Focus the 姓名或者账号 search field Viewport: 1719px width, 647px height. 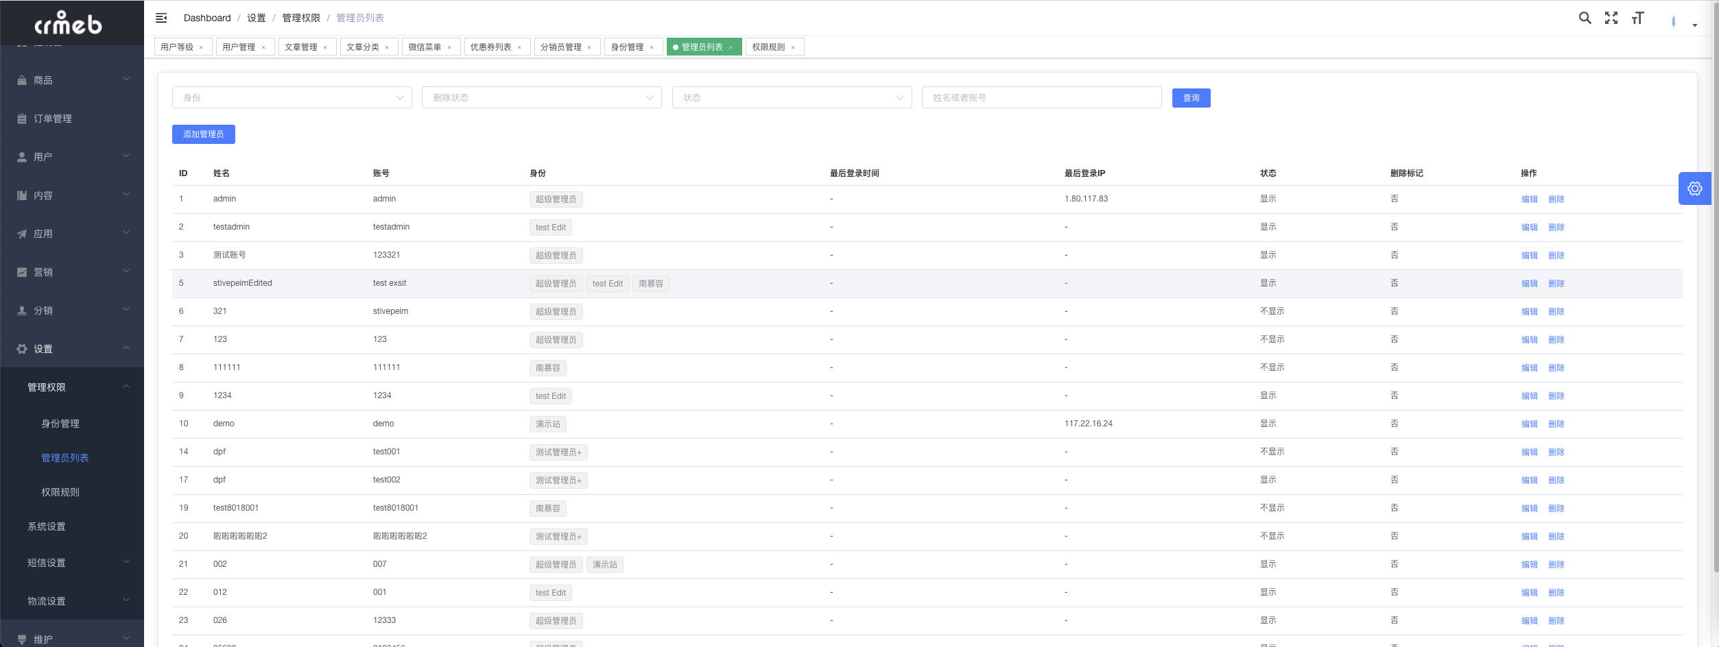pos(1041,97)
